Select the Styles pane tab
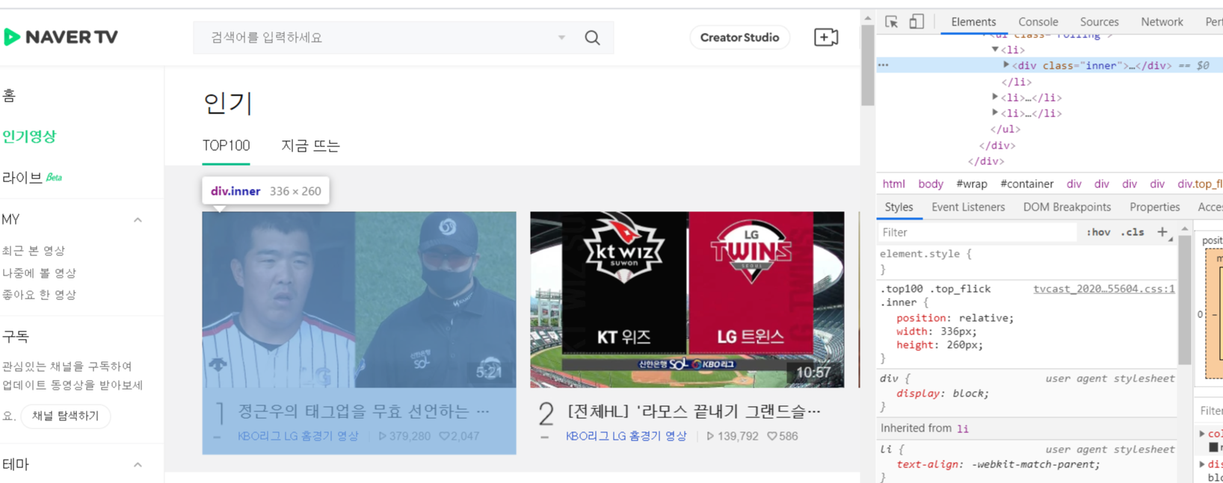Image resolution: width=1223 pixels, height=483 pixels. pyautogui.click(x=899, y=207)
